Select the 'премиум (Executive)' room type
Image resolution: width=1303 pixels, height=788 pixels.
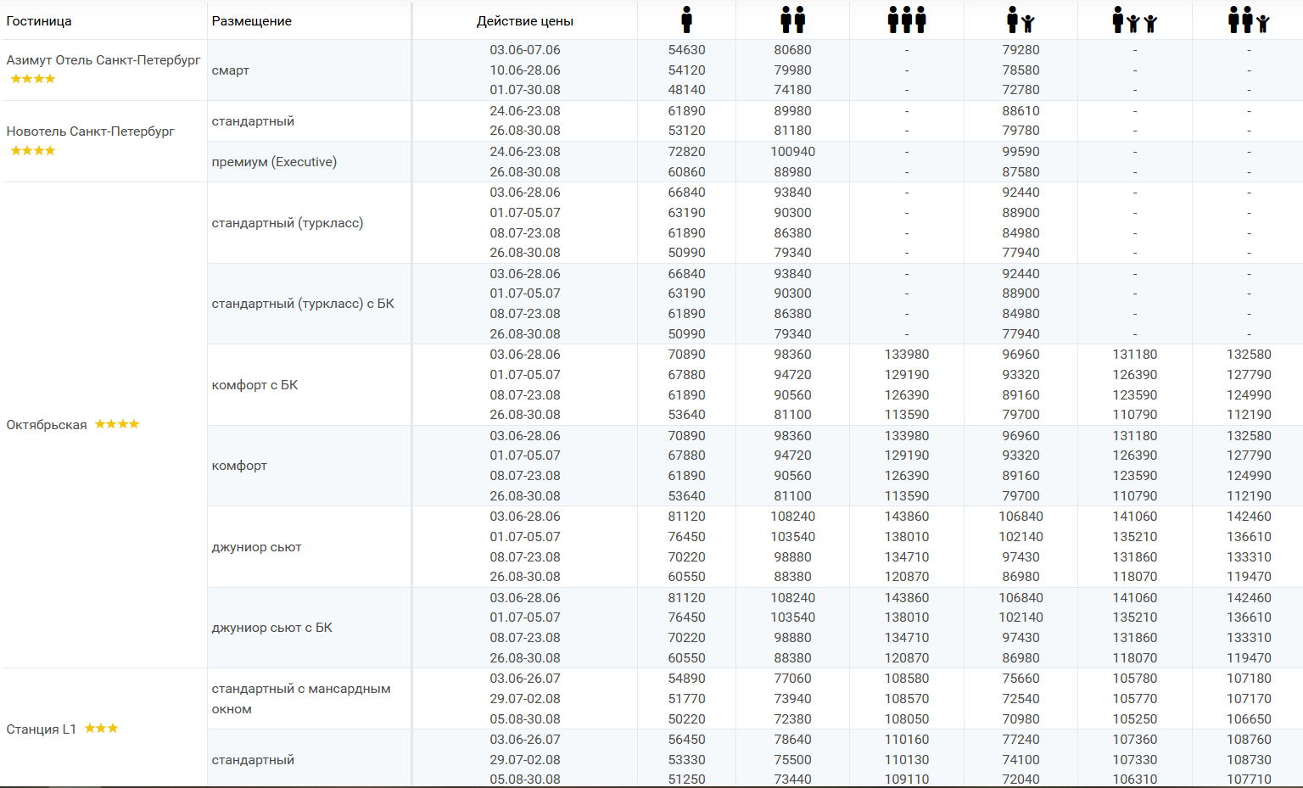coord(274,162)
